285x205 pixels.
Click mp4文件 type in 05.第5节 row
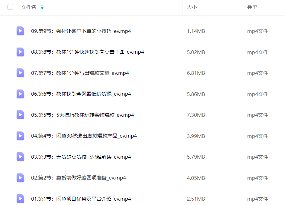pyautogui.click(x=258, y=115)
